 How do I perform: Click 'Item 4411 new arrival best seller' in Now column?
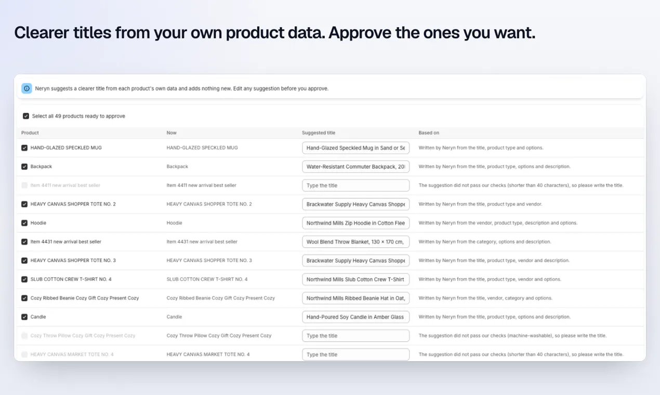coord(202,186)
